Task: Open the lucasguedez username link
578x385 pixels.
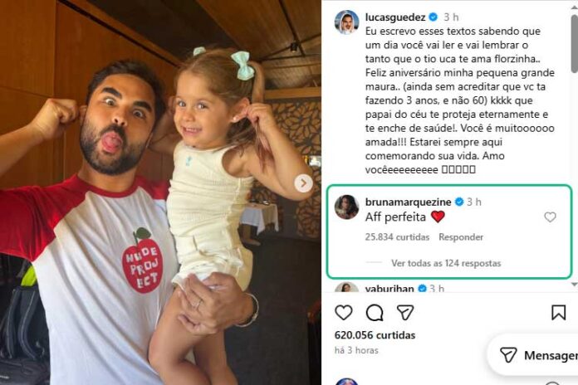Action: [395, 17]
